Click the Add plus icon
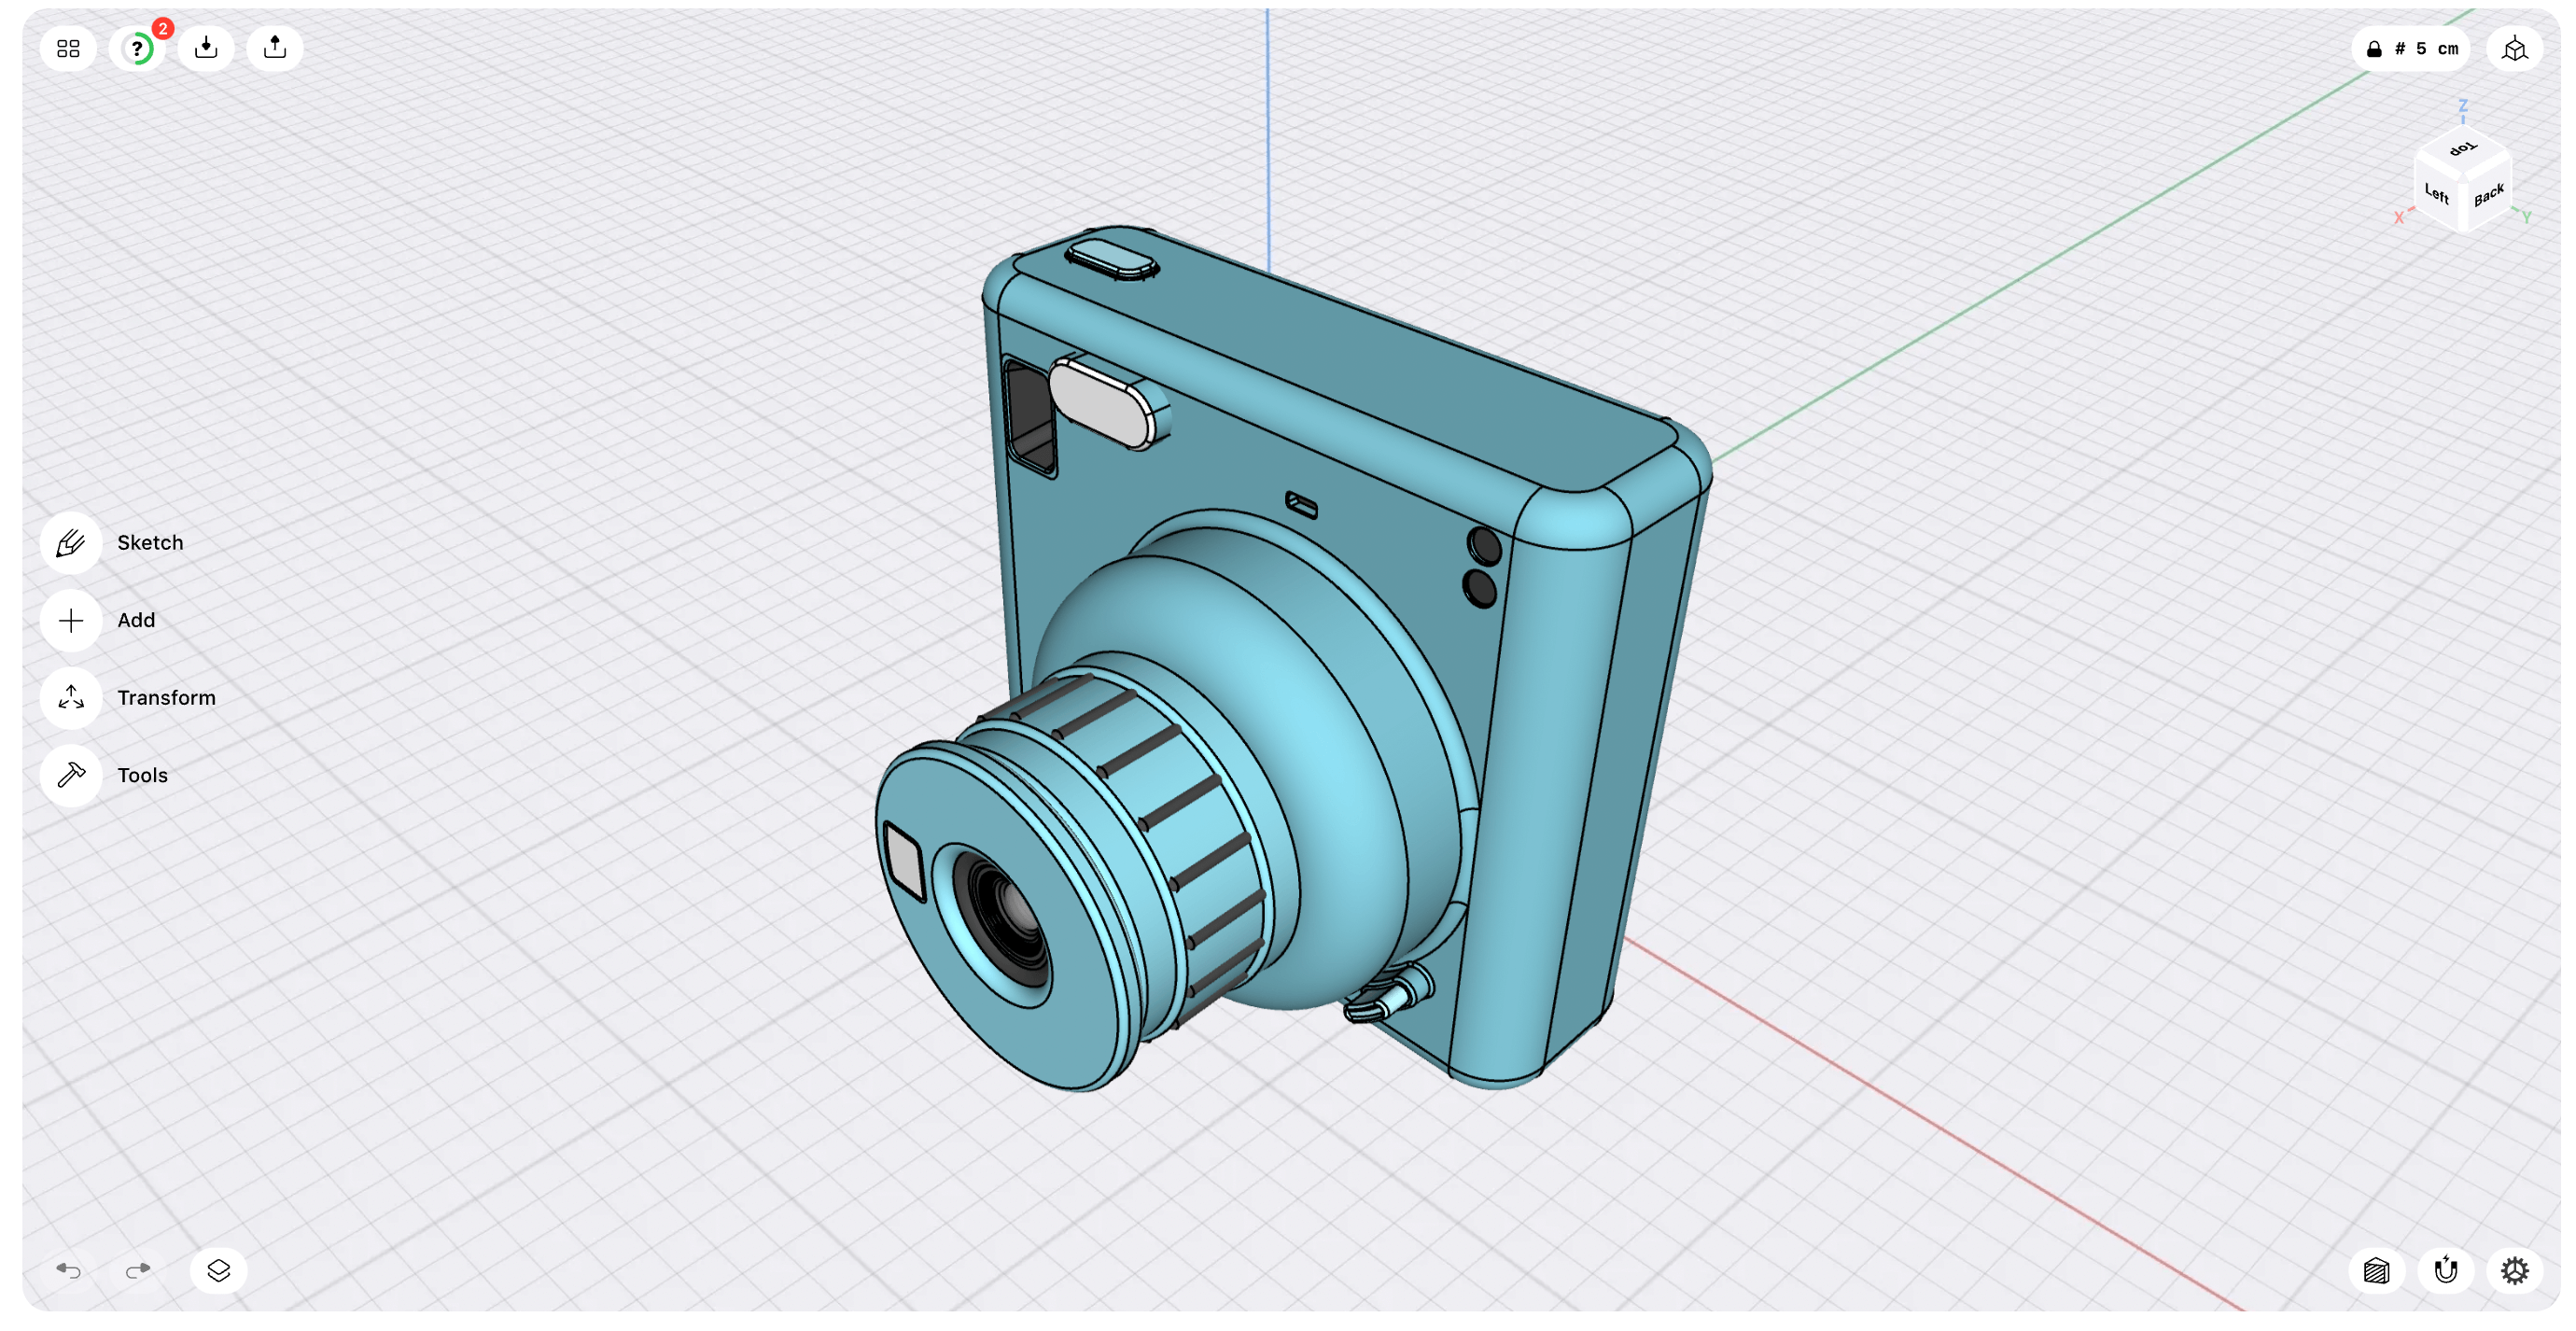 coord(71,621)
